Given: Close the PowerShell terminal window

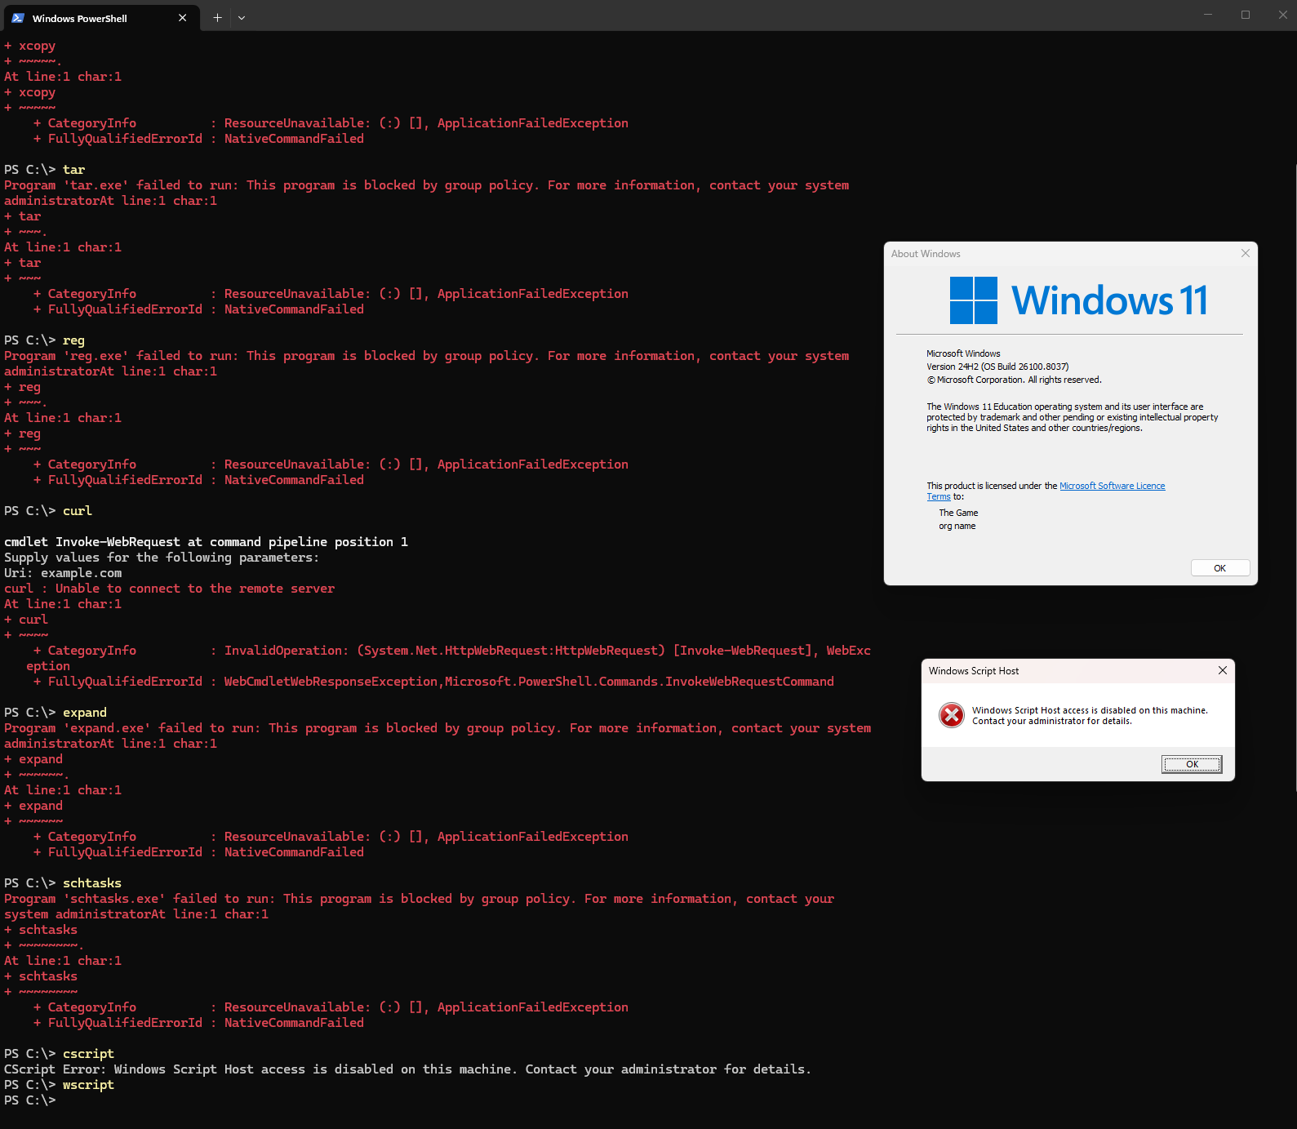Looking at the screenshot, I should click(1282, 15).
